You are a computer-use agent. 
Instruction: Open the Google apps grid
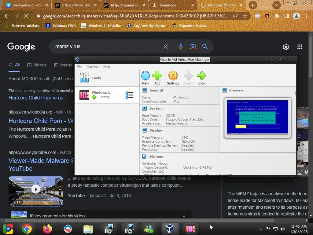300,47
